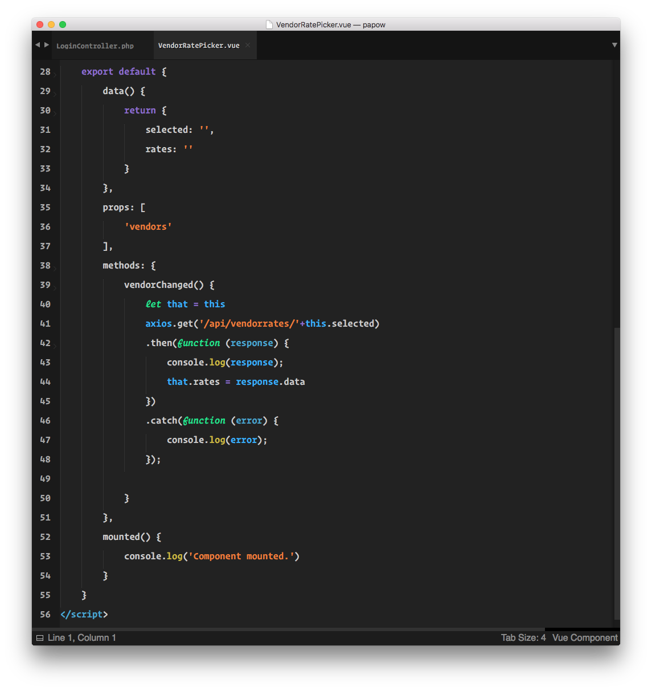Click the 'return' keyword on line 30
This screenshot has width=652, height=691.
pyautogui.click(x=140, y=111)
